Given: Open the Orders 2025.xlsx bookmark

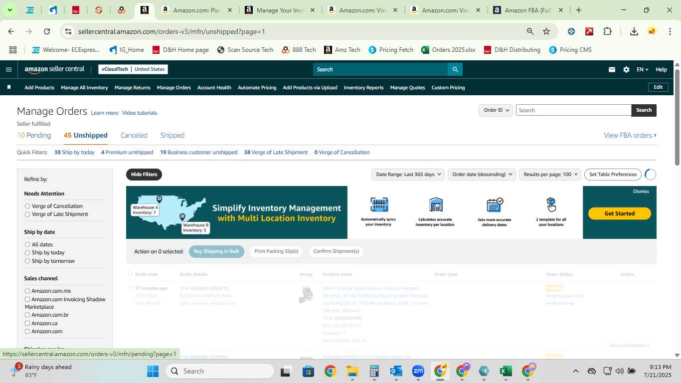Looking at the screenshot, I should click(x=448, y=50).
